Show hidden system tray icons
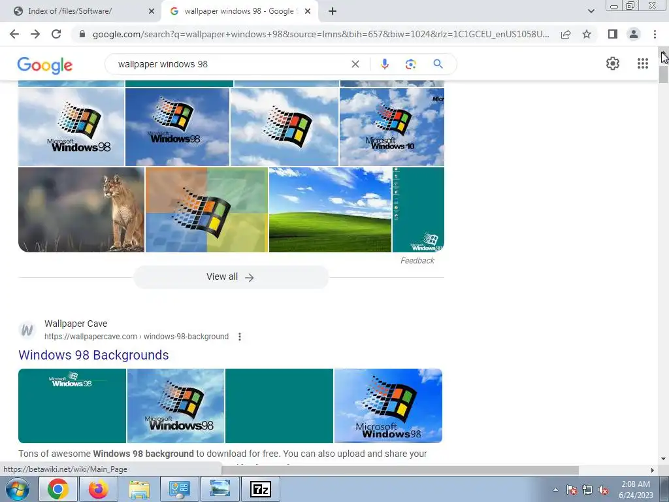The width and height of the screenshot is (669, 502). [555, 490]
